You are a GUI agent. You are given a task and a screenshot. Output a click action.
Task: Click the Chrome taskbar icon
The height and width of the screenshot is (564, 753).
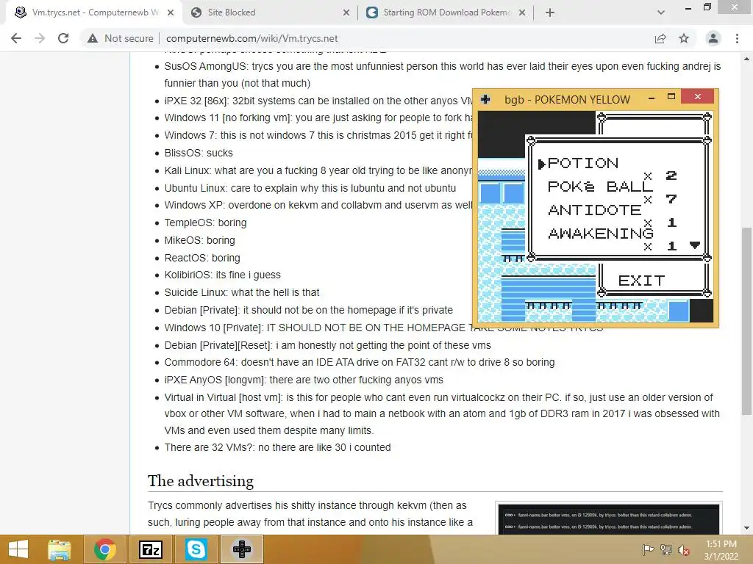(x=104, y=549)
